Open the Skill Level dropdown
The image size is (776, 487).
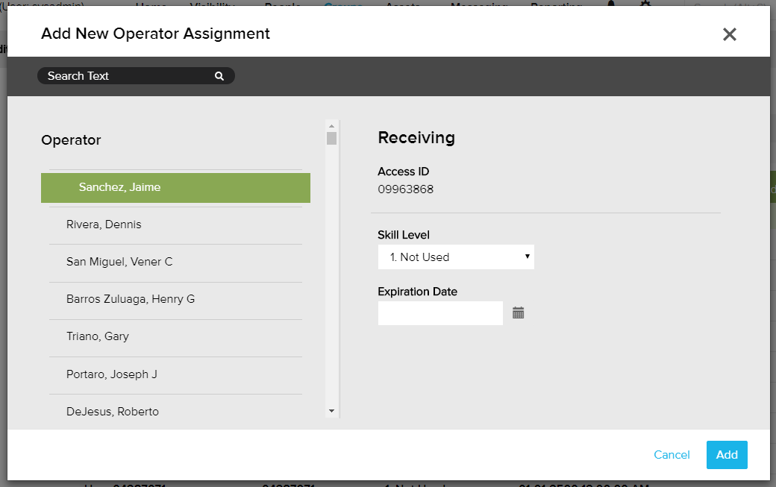point(456,257)
